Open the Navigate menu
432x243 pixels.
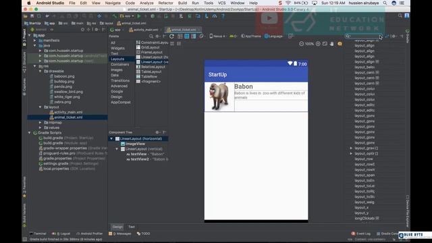[113, 3]
